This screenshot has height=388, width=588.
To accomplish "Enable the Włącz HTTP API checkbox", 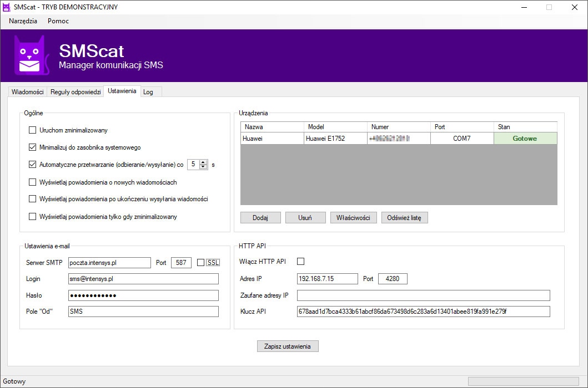I will tap(301, 262).
